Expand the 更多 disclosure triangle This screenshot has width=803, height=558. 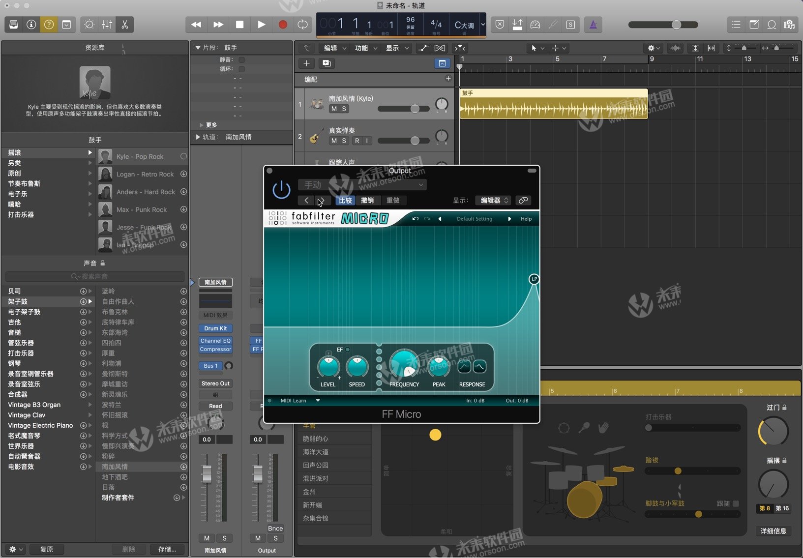[x=202, y=125]
